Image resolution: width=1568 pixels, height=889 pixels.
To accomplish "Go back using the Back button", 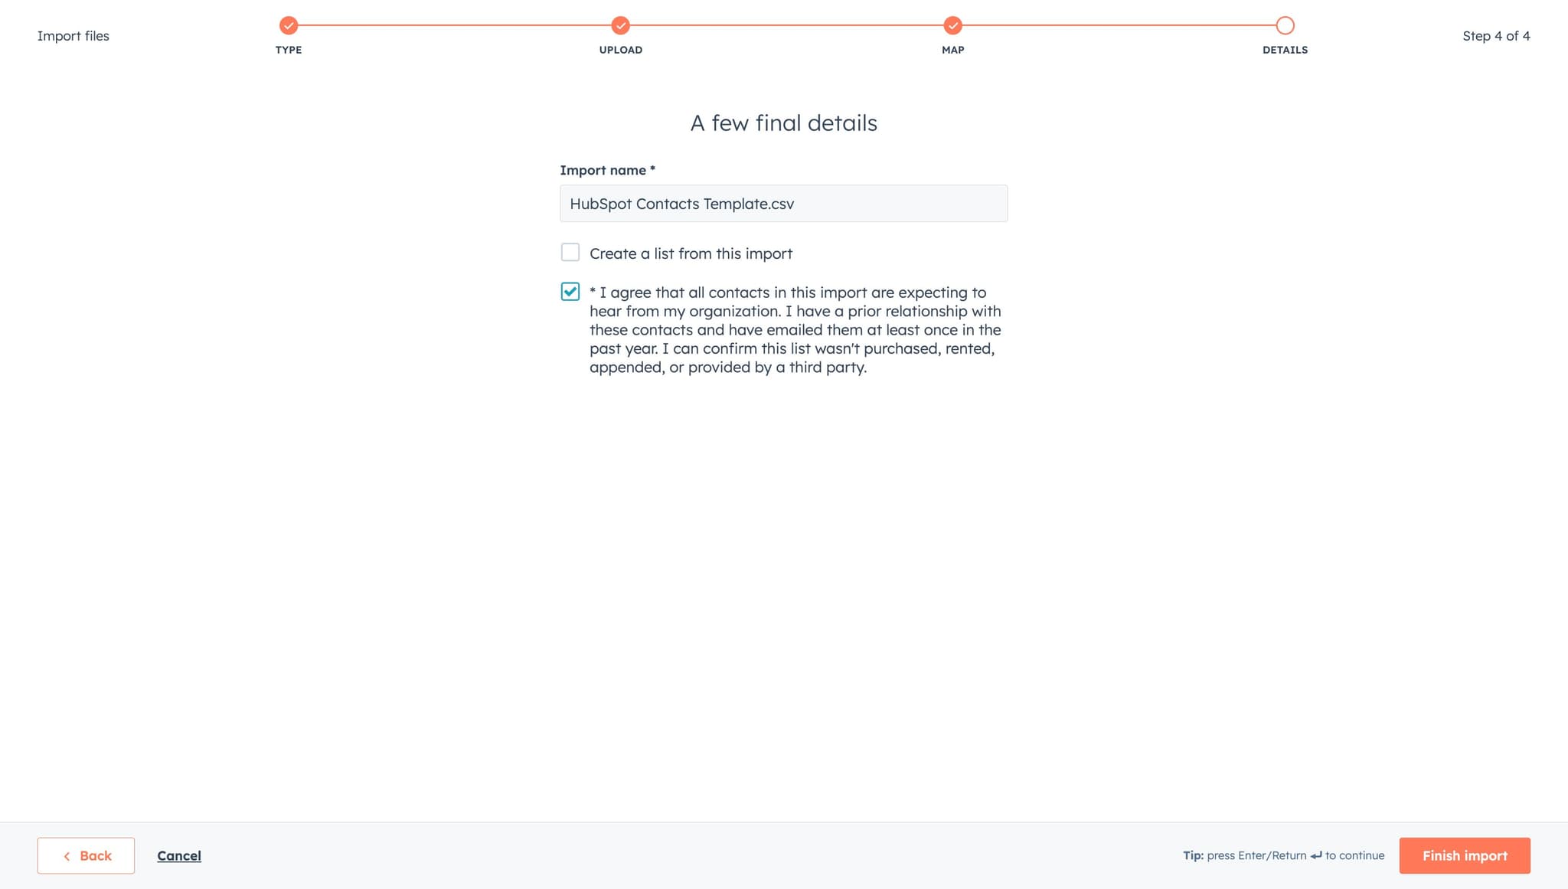I will click(x=85, y=855).
